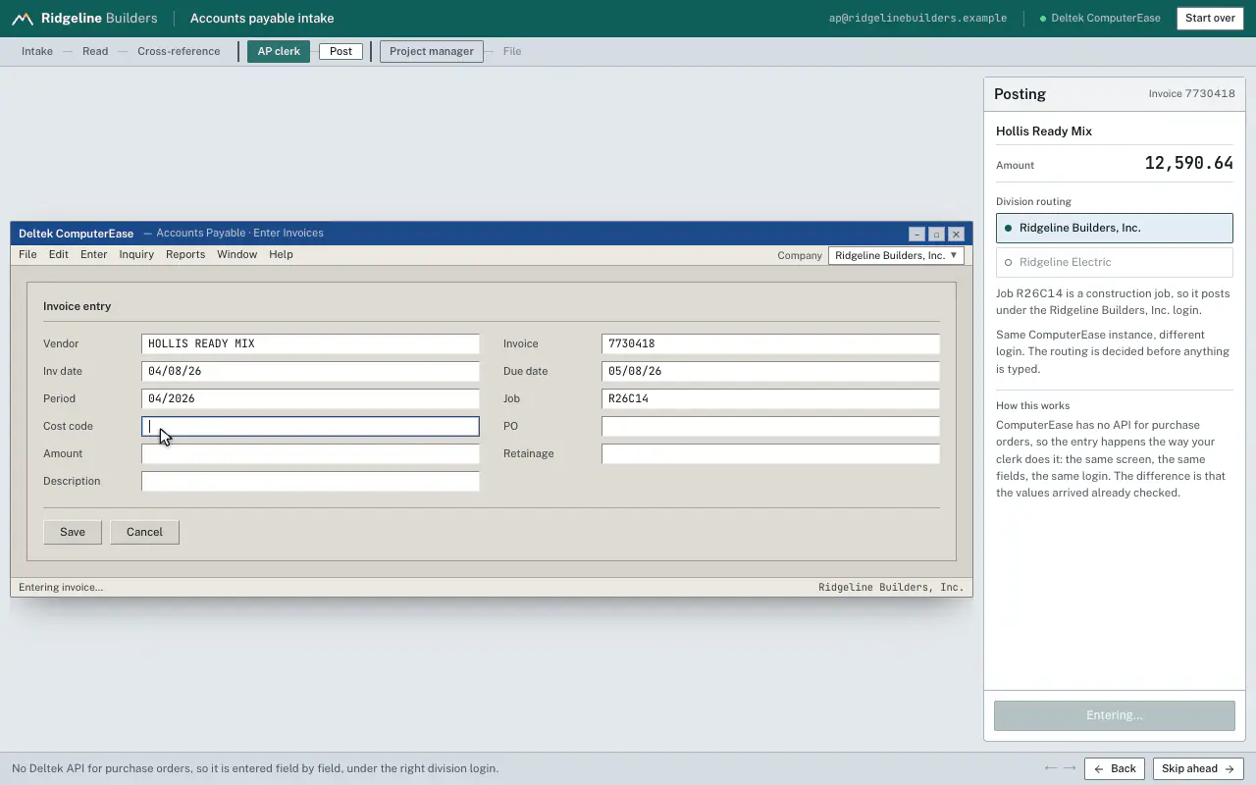The image size is (1256, 785).
Task: Open the Enter menu
Action: (x=94, y=254)
